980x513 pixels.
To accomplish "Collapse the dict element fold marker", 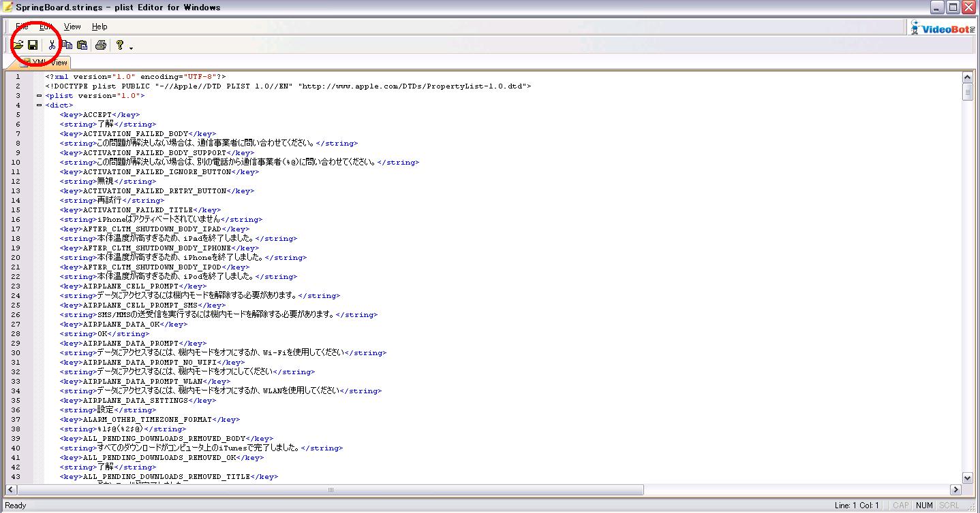I will point(39,105).
